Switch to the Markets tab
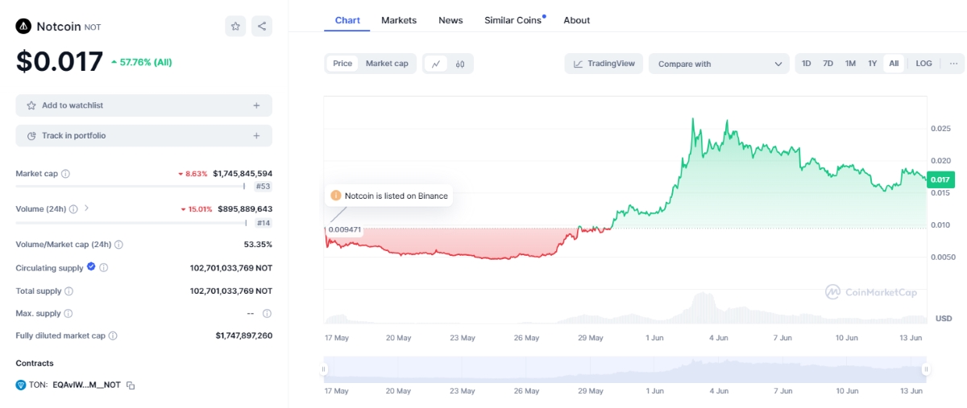The height and width of the screenshot is (408, 967). [x=399, y=20]
